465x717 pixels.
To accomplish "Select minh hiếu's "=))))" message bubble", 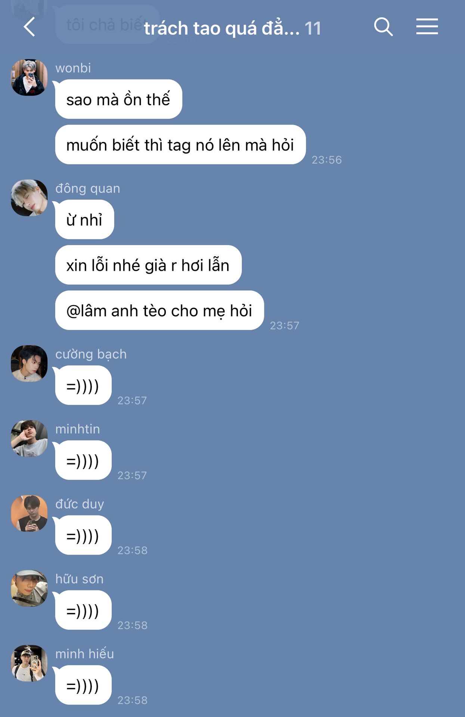I will (83, 685).
